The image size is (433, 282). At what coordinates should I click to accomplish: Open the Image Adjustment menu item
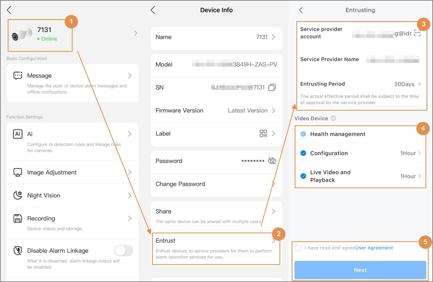tap(73, 172)
